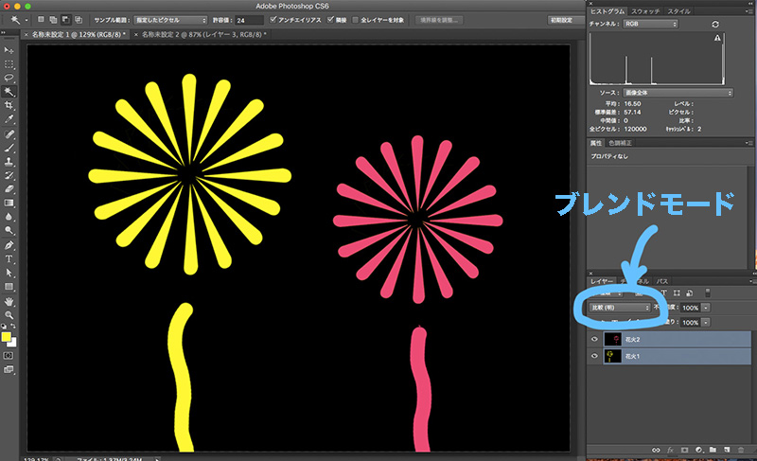
Task: Create new adjustment layer icon
Action: 698,450
